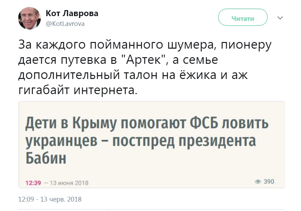Expand the tweet options chevron menu
This screenshot has width=301, height=211.
tap(280, 18)
